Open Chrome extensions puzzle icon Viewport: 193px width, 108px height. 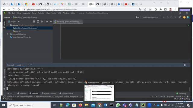click(x=160, y=9)
